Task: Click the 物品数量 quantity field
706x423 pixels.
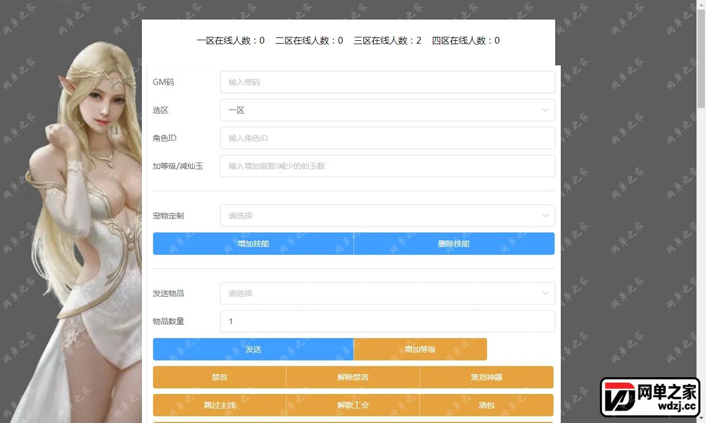Action: pos(387,321)
